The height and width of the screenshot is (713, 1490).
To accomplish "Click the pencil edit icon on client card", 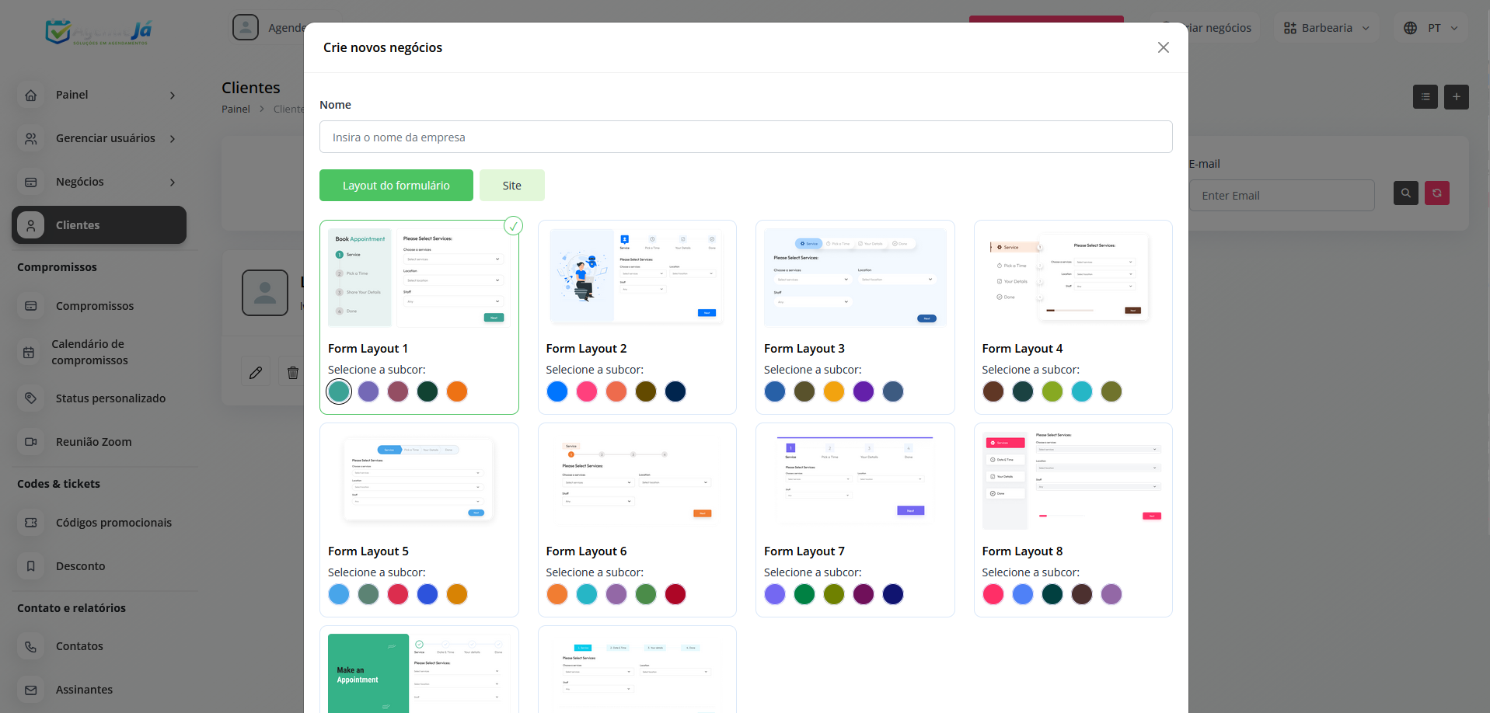I will (256, 373).
